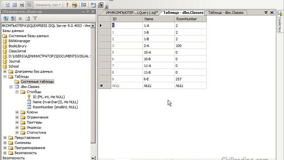This screenshot has width=284, height=160.
Task: Select the School database
Action: click(x=14, y=66)
